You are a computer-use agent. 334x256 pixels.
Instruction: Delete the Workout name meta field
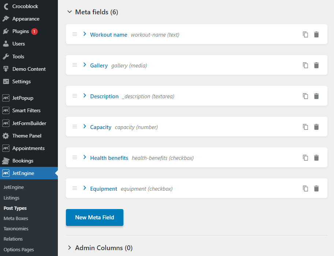point(316,34)
